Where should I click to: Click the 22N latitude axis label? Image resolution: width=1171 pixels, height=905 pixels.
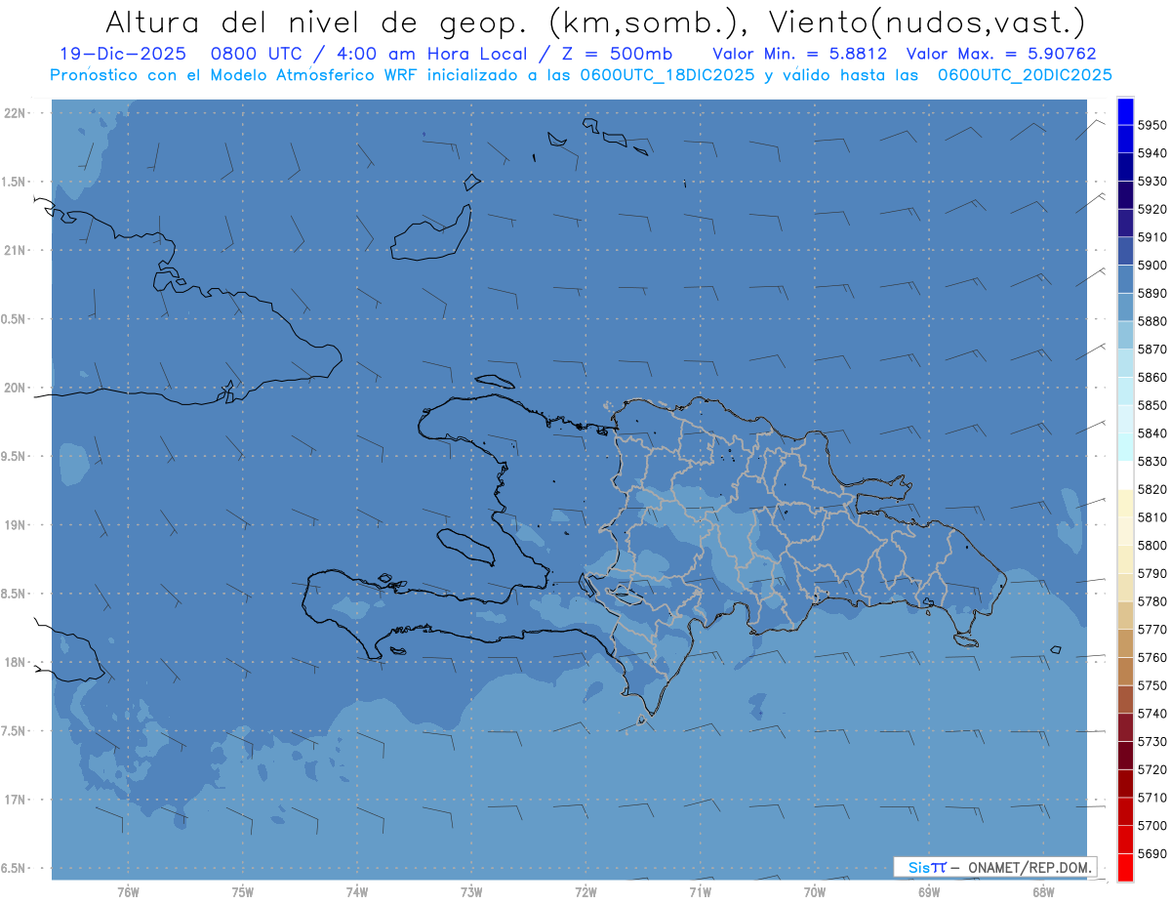(x=17, y=113)
